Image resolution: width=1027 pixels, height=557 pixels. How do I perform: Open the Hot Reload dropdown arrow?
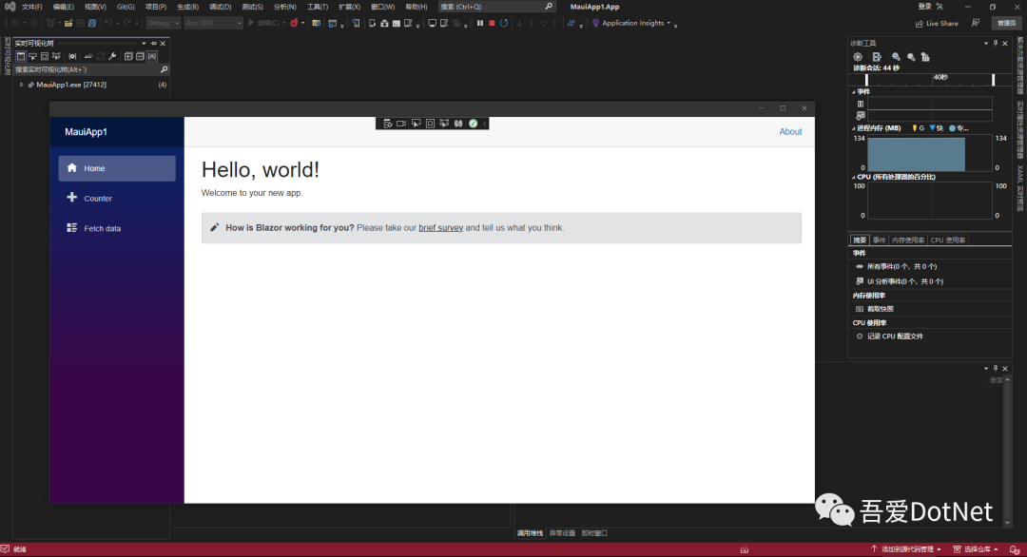point(302,23)
